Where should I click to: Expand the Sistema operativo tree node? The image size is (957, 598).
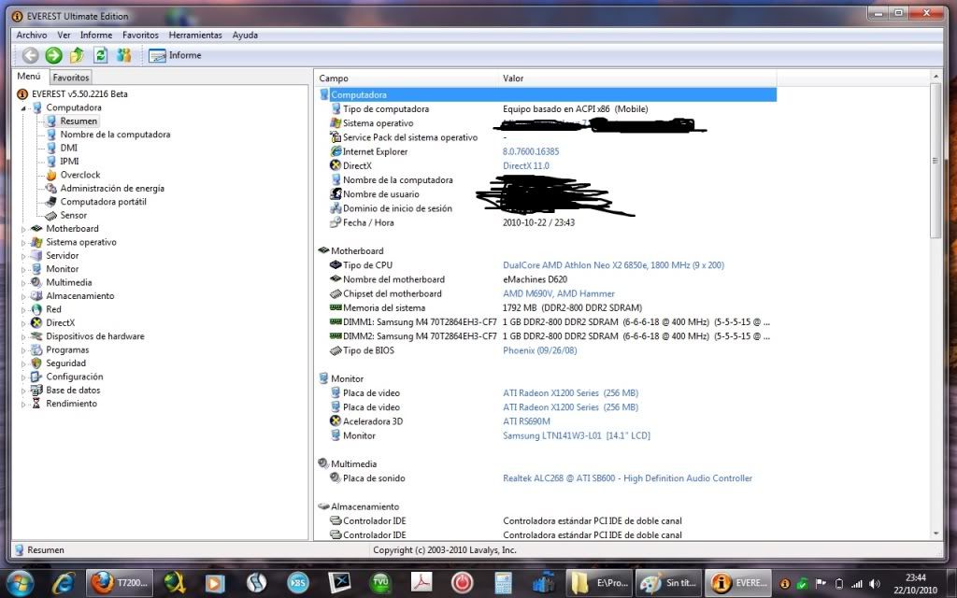pos(23,242)
